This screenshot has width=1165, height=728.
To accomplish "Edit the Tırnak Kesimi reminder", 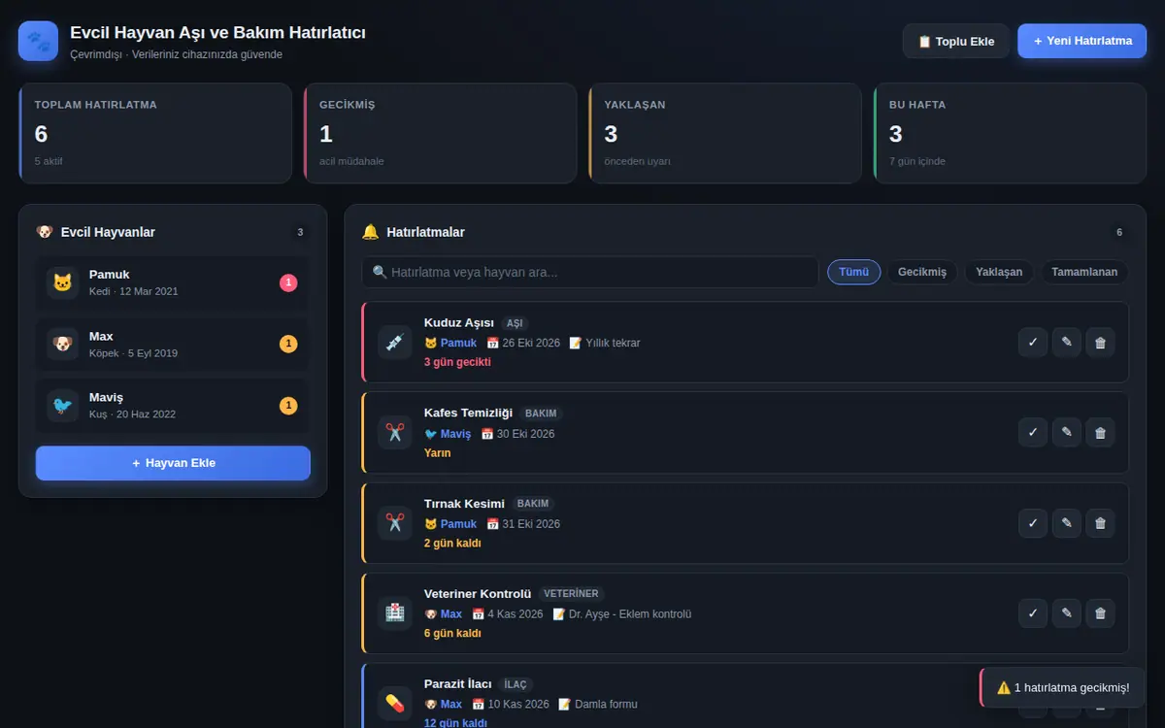I will click(1067, 523).
